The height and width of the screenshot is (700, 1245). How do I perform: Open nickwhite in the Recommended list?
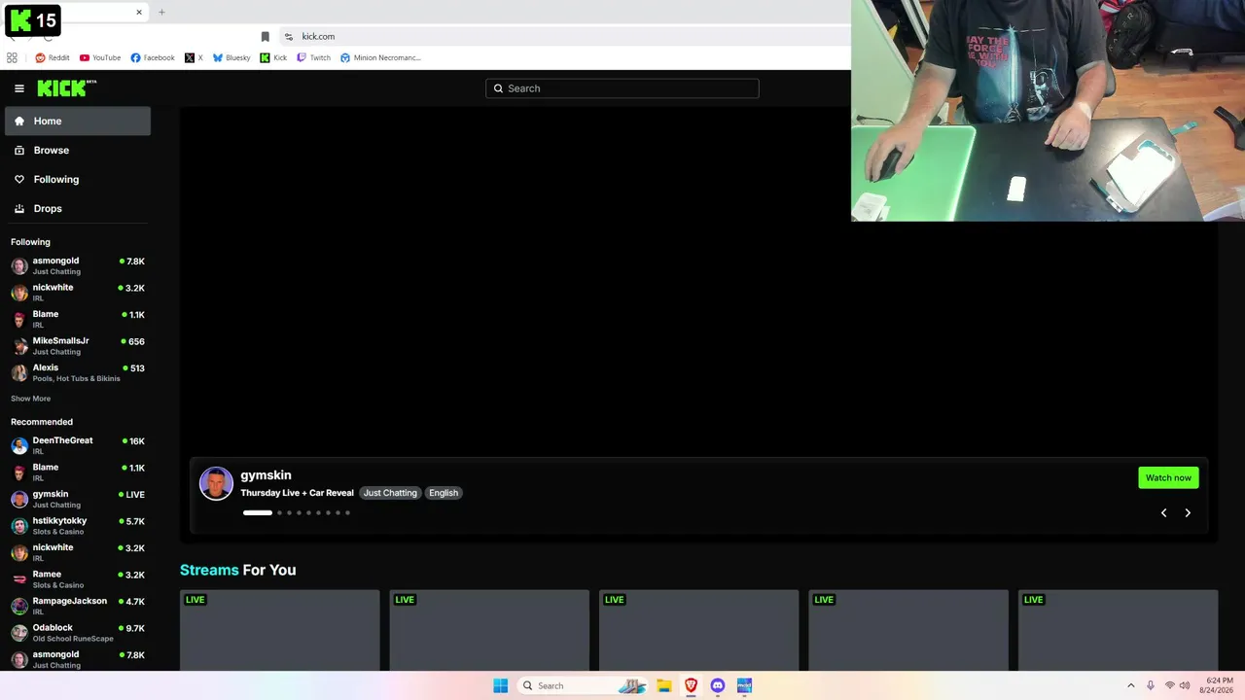(x=78, y=552)
